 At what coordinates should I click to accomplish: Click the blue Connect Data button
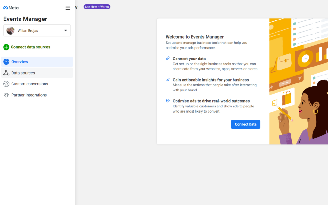[246, 124]
